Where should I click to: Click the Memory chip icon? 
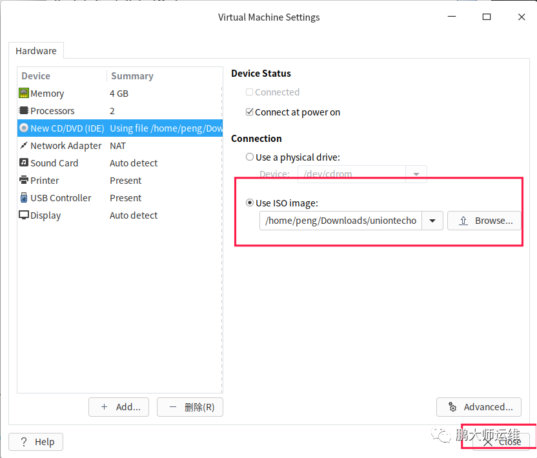click(x=24, y=94)
